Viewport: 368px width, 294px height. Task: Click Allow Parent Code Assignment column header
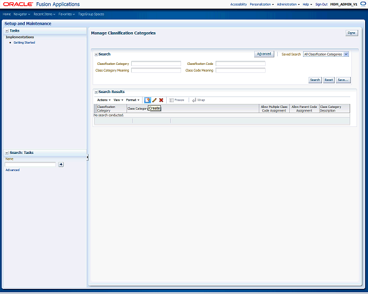coord(304,109)
